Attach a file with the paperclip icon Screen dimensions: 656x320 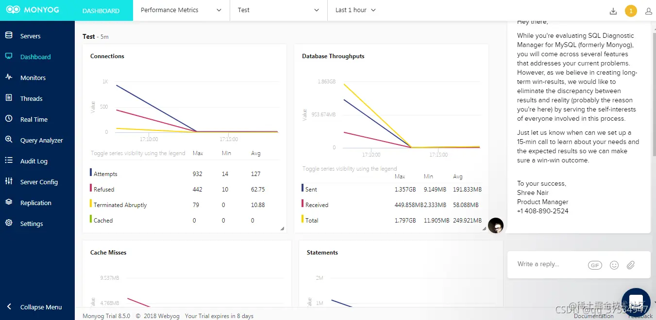(631, 265)
